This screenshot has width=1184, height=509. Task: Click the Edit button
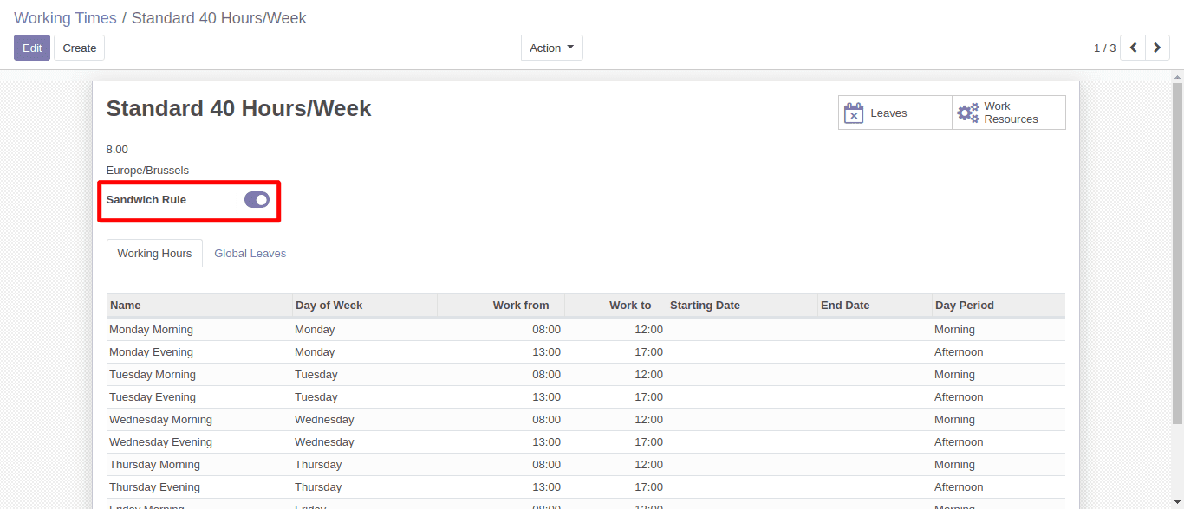32,48
